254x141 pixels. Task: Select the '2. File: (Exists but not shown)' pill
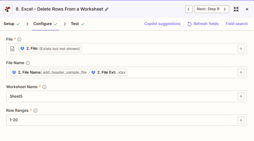pos(50,49)
